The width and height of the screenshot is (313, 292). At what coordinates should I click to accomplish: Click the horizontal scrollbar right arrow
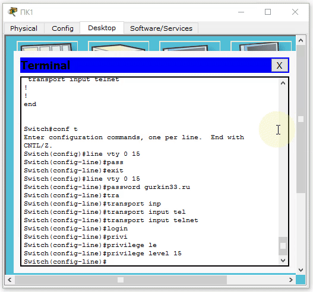pos(291,280)
